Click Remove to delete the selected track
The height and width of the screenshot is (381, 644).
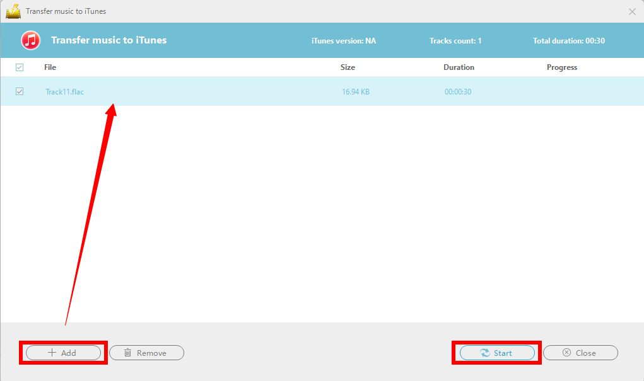tap(146, 353)
